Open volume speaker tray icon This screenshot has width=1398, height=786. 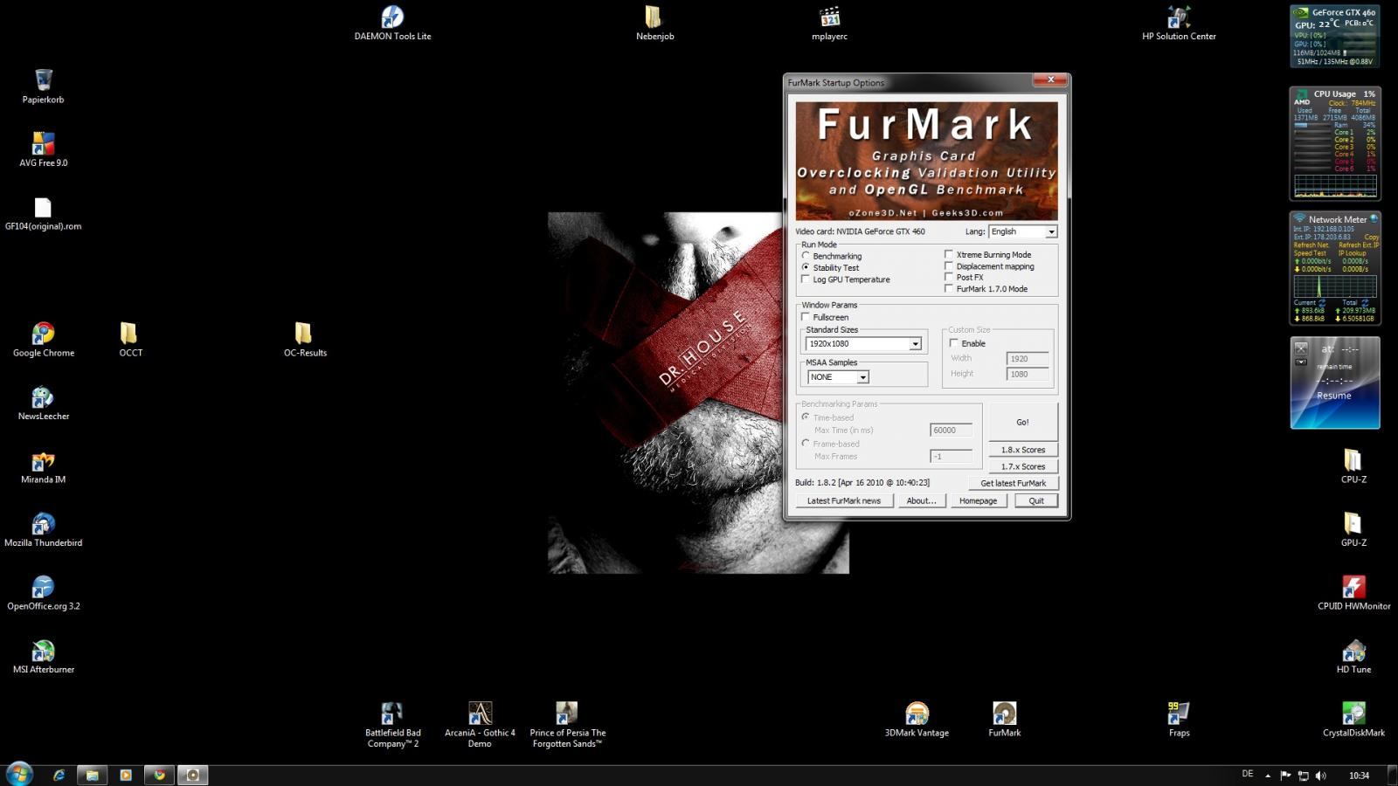[1320, 776]
